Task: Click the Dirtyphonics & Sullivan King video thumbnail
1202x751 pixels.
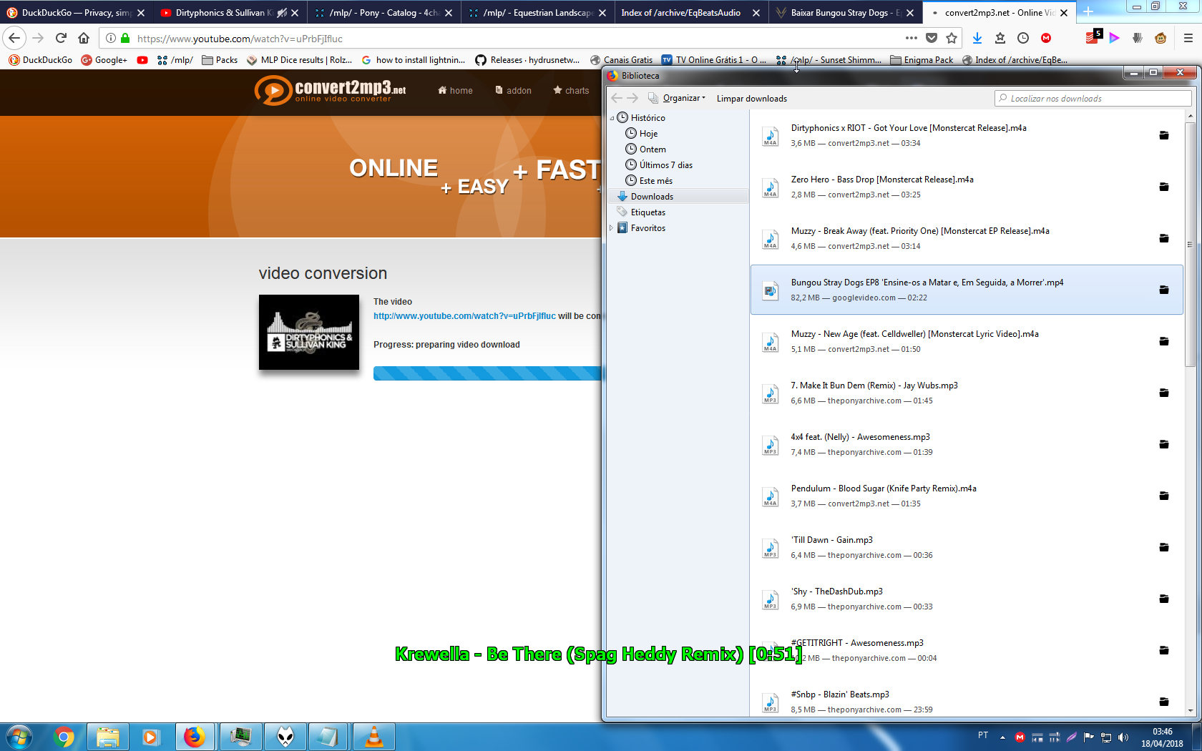Action: [309, 332]
